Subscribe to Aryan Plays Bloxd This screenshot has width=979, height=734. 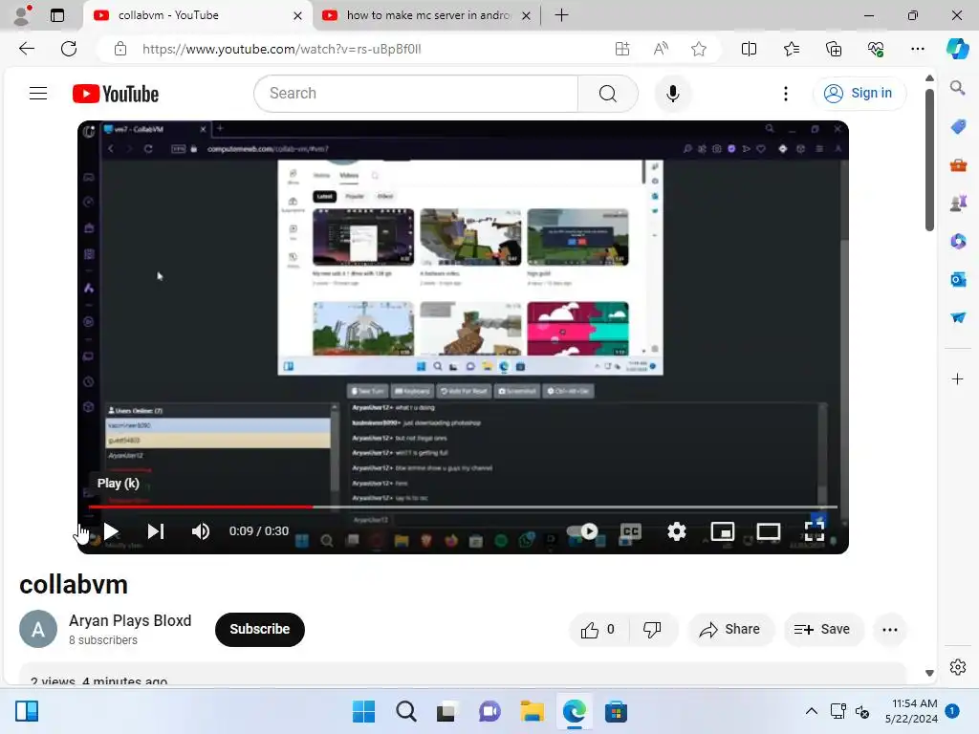(x=260, y=629)
